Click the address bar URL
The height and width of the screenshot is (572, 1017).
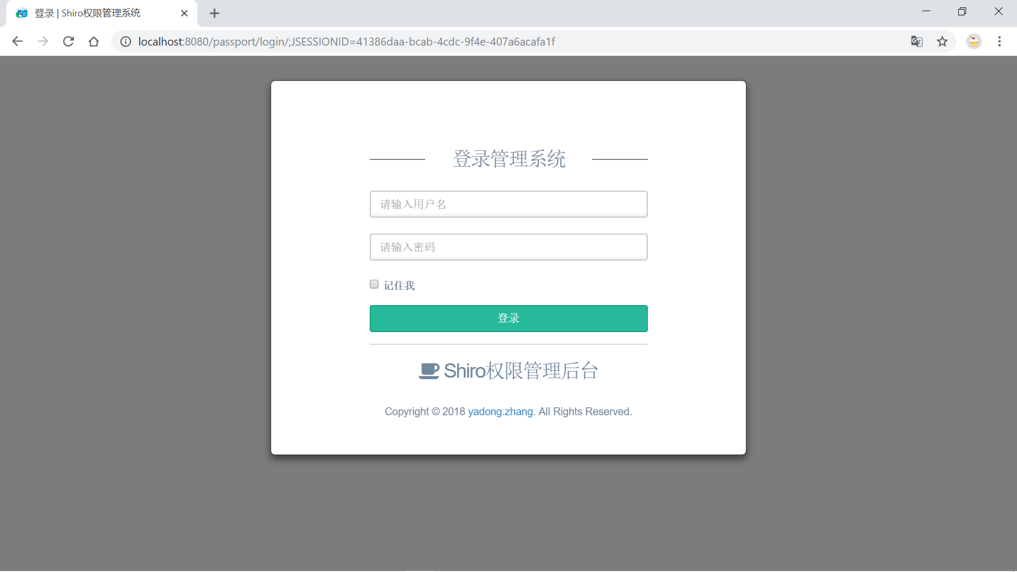pos(347,41)
